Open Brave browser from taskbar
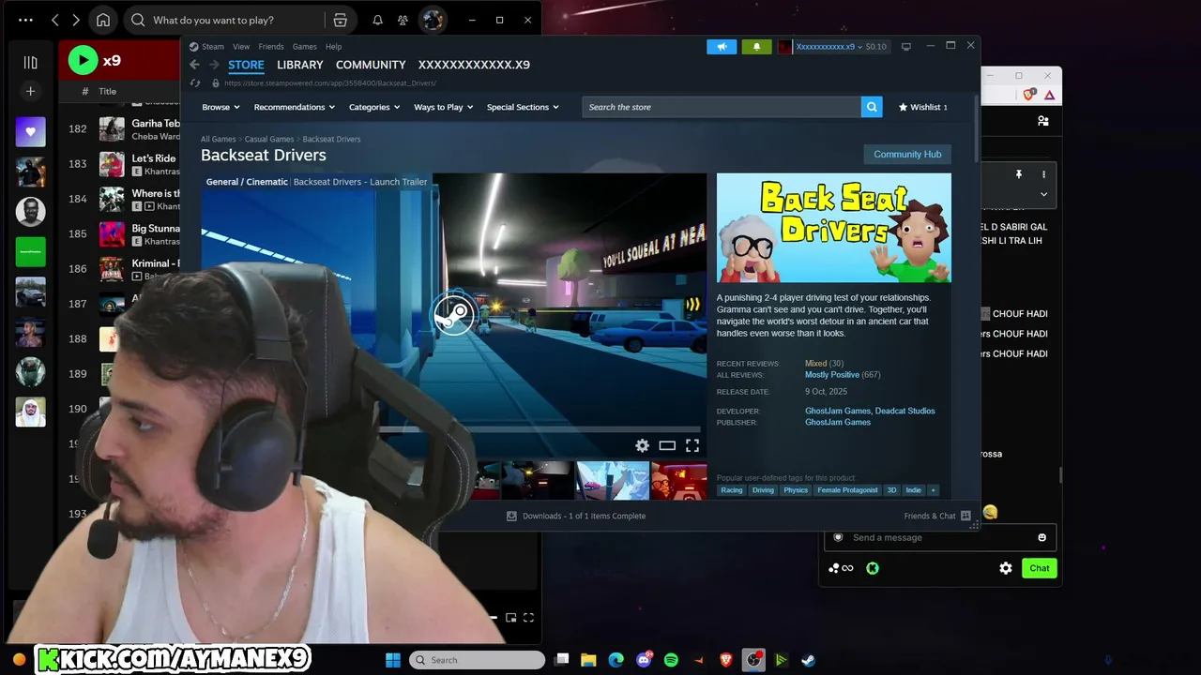 (726, 660)
